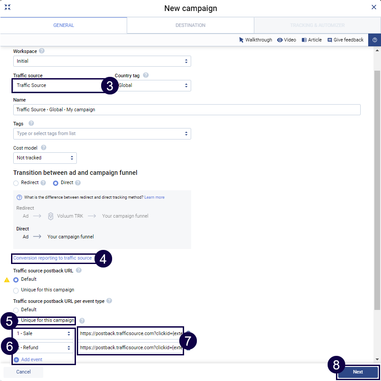Viewport: 381px width, 381px height.
Task: Select the Redirect radio option
Action: click(16, 183)
